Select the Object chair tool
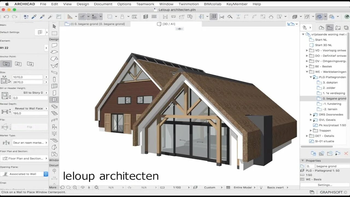This screenshot has width=350, height=197. 54,127
